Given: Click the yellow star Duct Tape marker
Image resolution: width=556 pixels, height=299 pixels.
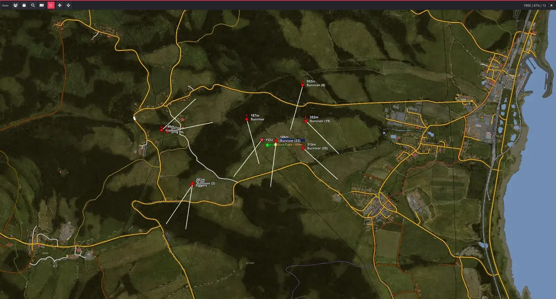Looking at the screenshot, I should [276, 144].
